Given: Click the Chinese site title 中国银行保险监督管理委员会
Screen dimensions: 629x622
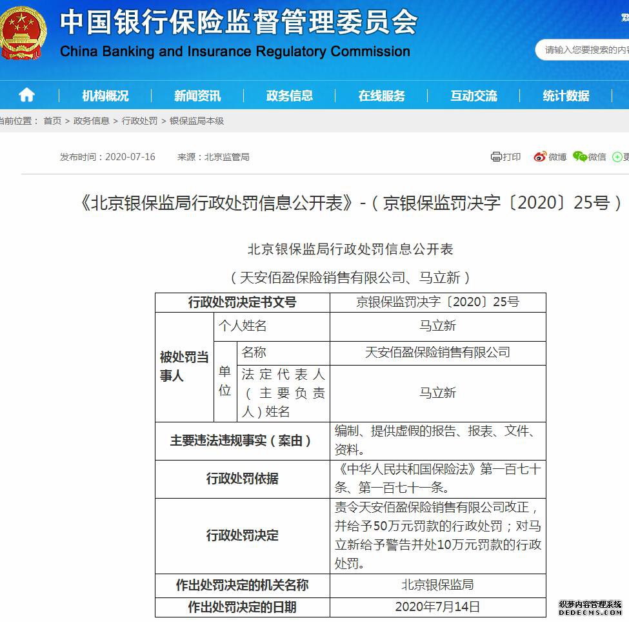Looking at the screenshot, I should [239, 22].
